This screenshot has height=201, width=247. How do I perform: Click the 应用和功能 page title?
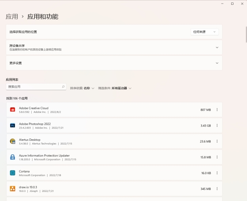pos(43,17)
